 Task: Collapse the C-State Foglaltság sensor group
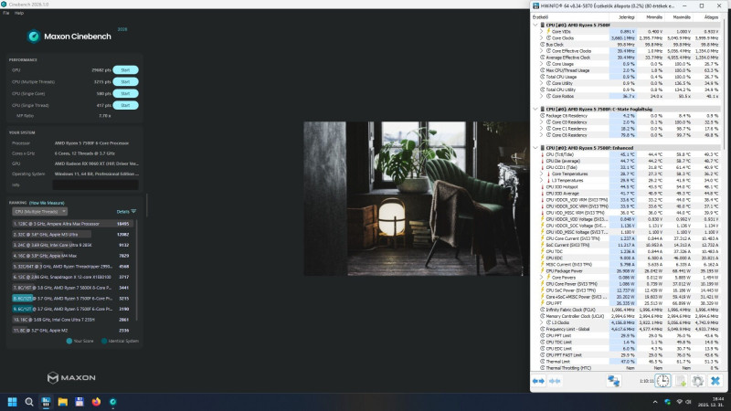point(535,109)
